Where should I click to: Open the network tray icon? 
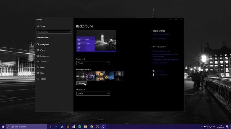(210, 126)
